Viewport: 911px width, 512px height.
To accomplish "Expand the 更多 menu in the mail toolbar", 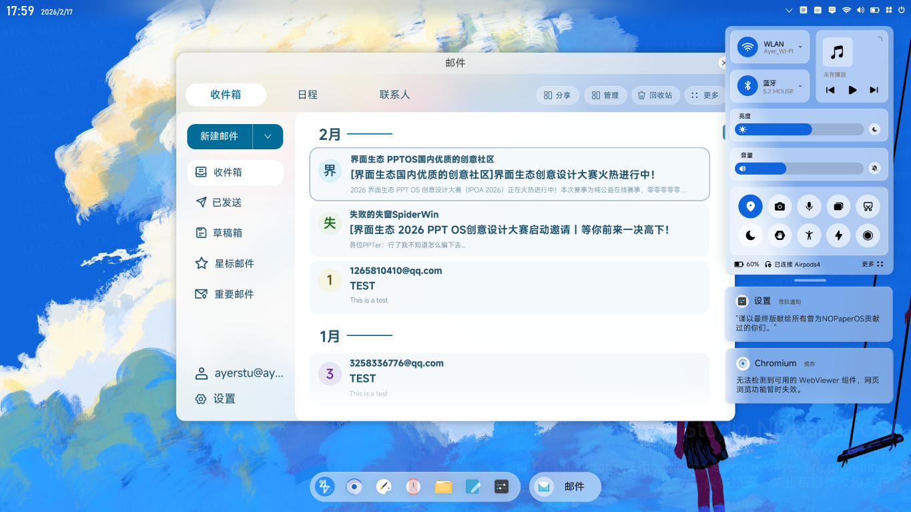I will pos(705,95).
